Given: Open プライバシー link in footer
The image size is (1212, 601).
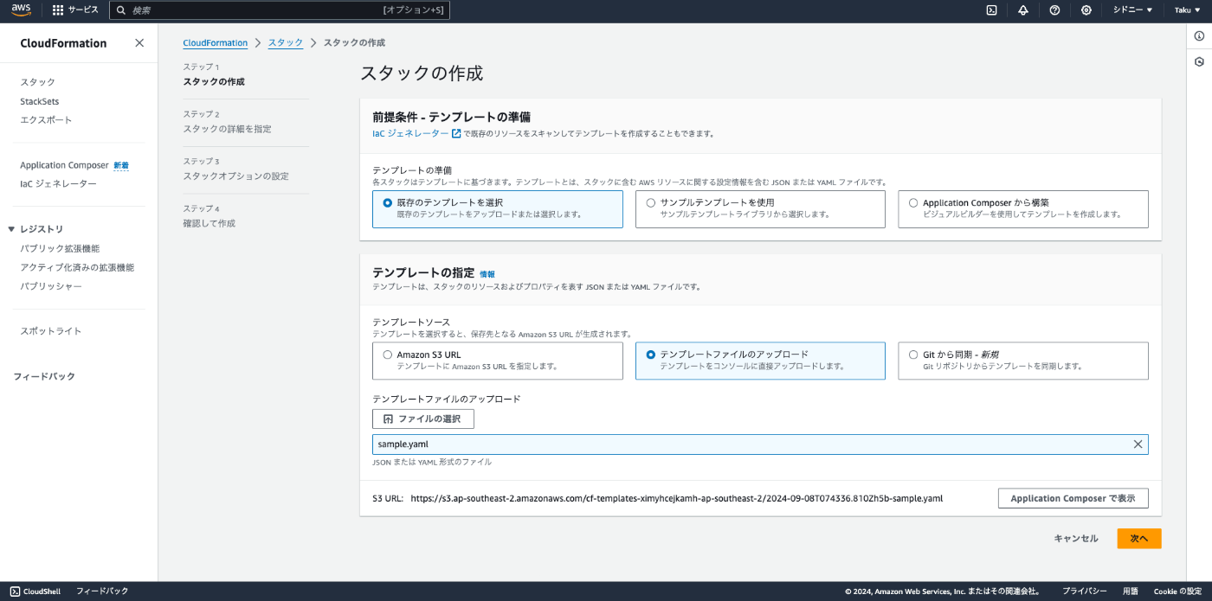Looking at the screenshot, I should 1085,591.
